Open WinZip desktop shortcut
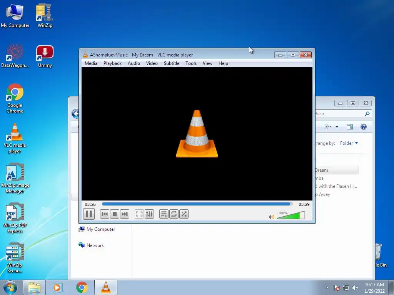The image size is (394, 295). point(45,16)
